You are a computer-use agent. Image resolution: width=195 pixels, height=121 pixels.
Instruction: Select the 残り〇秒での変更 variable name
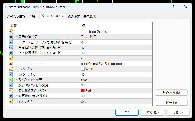pyautogui.click(x=30, y=80)
